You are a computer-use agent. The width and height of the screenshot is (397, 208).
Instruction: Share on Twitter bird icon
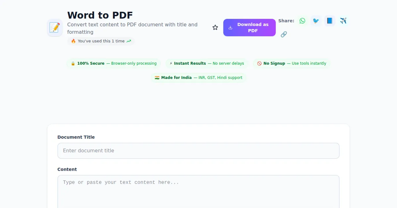coord(316,21)
